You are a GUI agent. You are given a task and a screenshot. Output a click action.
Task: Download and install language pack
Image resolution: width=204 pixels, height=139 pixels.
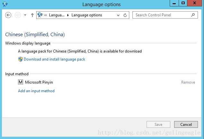coord(54,59)
